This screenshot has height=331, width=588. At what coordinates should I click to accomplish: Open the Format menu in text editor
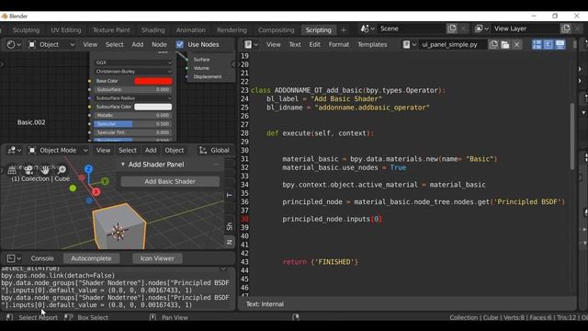[339, 44]
